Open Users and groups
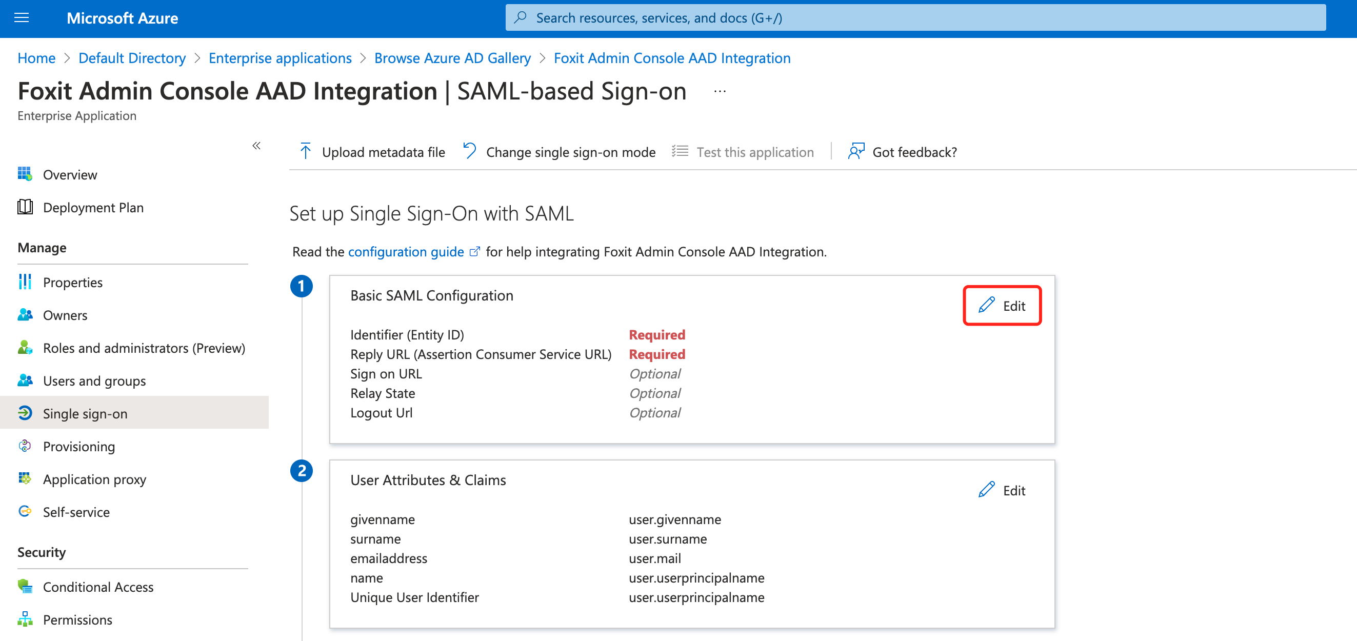The image size is (1357, 641). click(x=94, y=380)
